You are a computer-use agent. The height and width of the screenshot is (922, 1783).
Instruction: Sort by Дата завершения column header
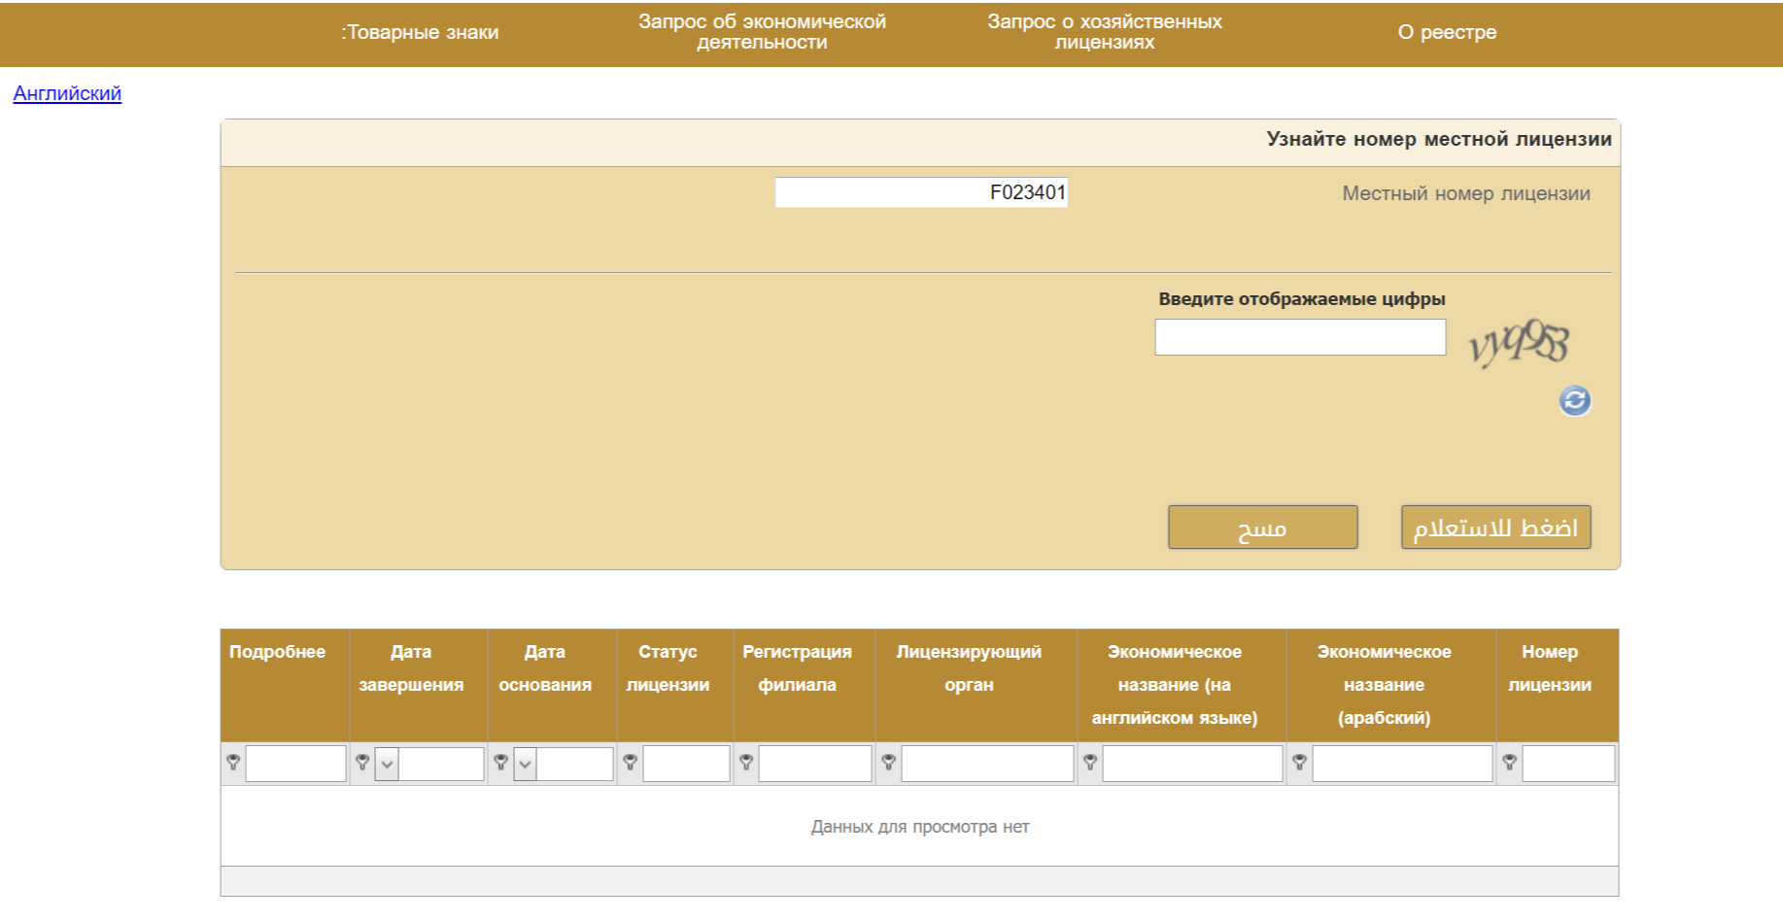pos(418,686)
